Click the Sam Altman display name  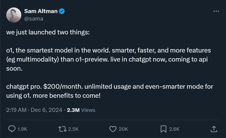[41, 11]
